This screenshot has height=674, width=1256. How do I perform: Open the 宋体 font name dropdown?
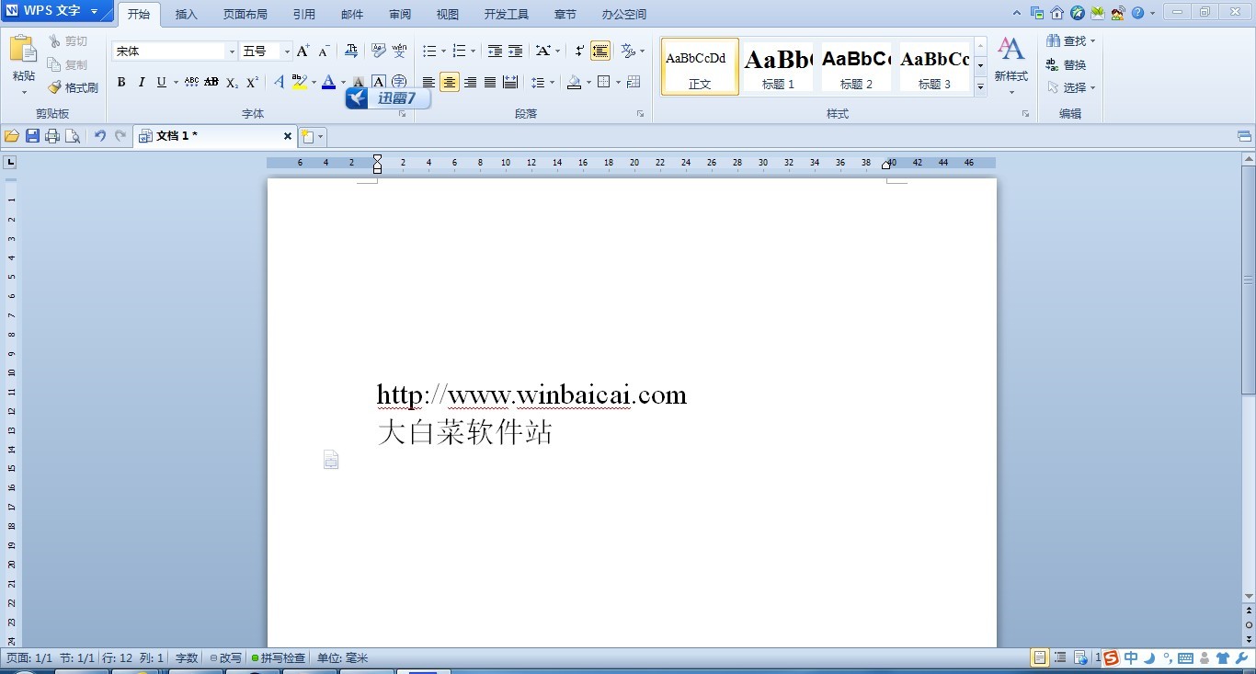click(x=232, y=51)
